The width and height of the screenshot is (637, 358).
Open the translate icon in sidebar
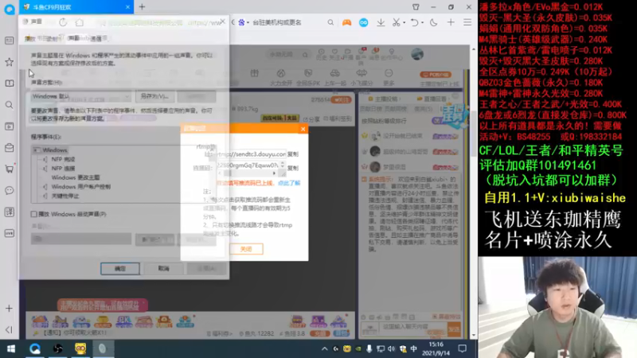(x=9, y=212)
